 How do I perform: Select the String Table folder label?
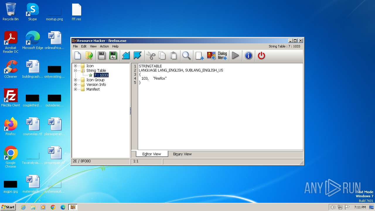(x=96, y=70)
